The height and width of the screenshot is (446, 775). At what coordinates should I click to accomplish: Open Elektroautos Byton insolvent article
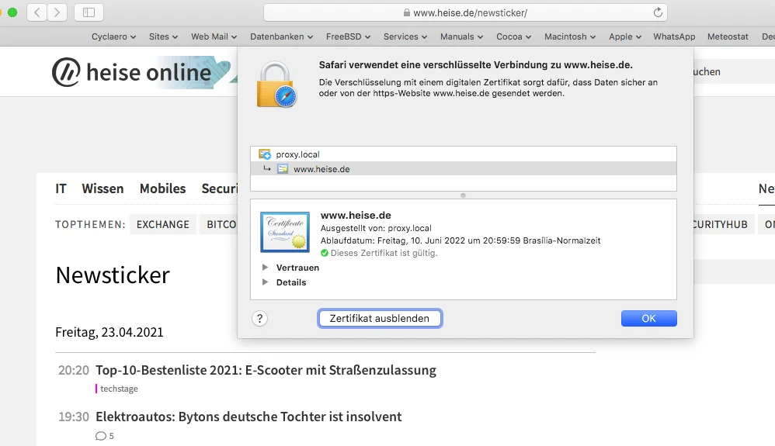pyautogui.click(x=248, y=417)
